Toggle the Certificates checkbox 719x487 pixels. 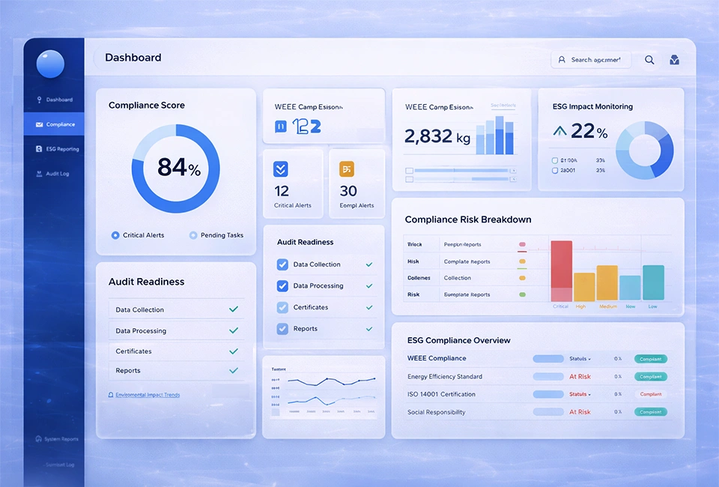282,307
